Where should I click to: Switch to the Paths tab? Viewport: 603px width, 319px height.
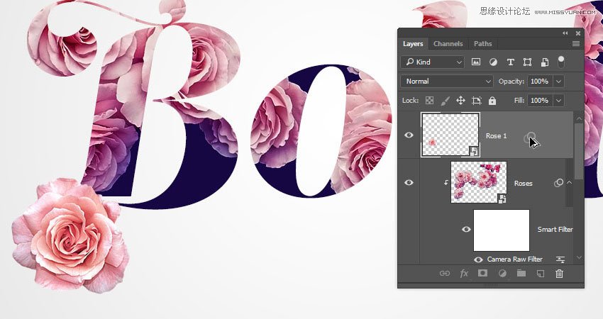[482, 44]
